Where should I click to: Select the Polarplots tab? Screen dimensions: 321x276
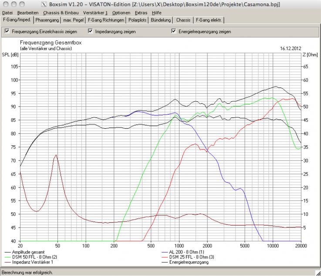(x=138, y=20)
